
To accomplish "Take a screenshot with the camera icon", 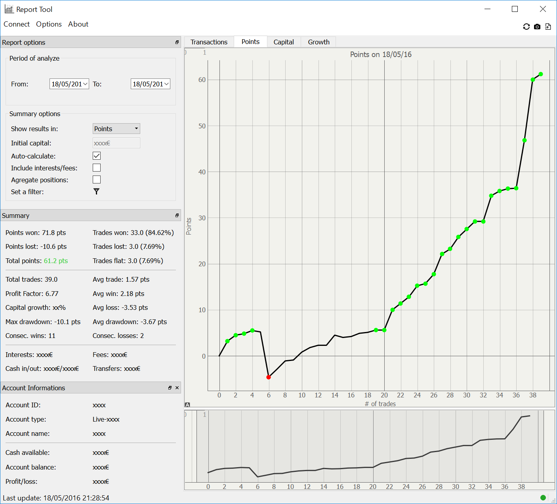I will tap(537, 27).
